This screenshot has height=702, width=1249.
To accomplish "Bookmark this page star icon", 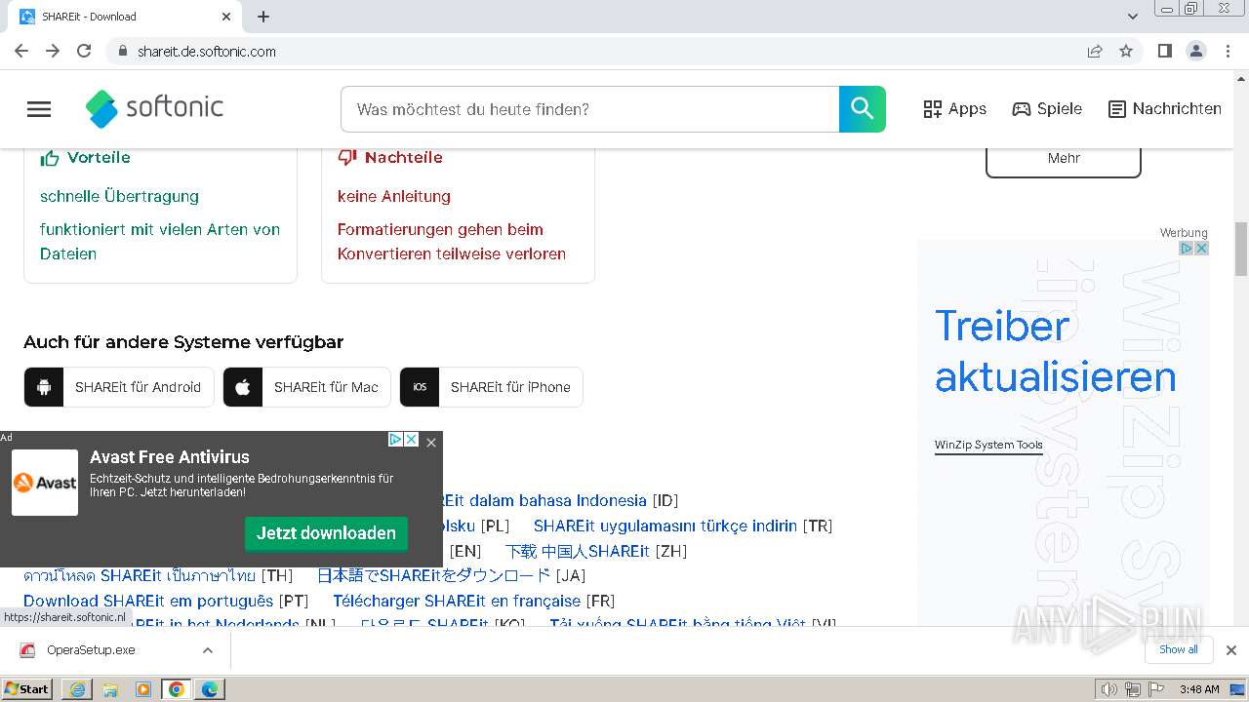I will (1126, 51).
